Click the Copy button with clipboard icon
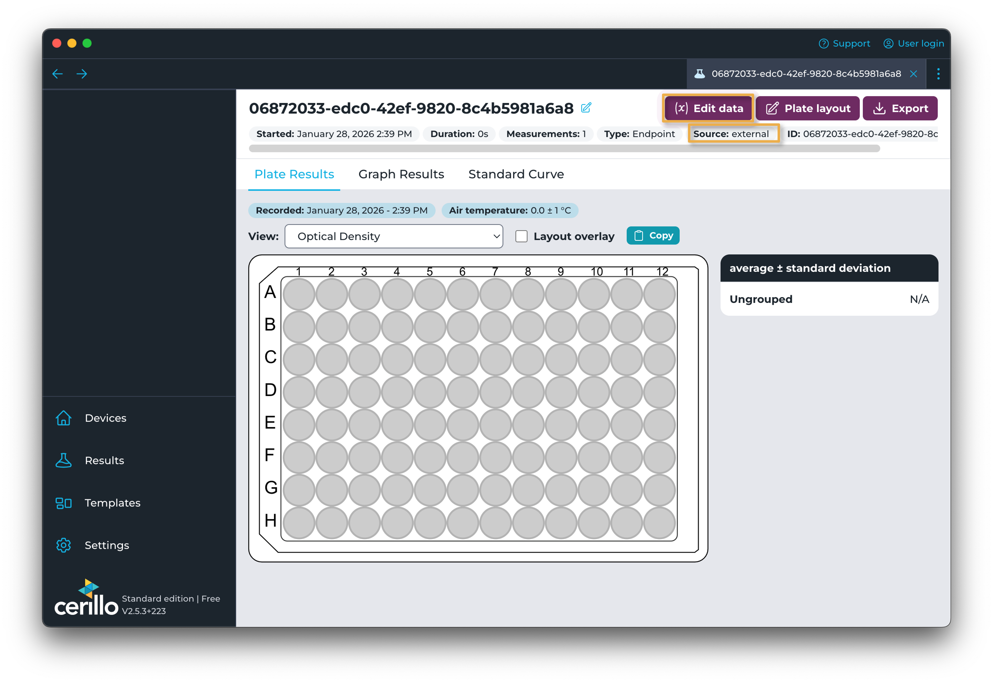This screenshot has width=993, height=683. [x=653, y=235]
